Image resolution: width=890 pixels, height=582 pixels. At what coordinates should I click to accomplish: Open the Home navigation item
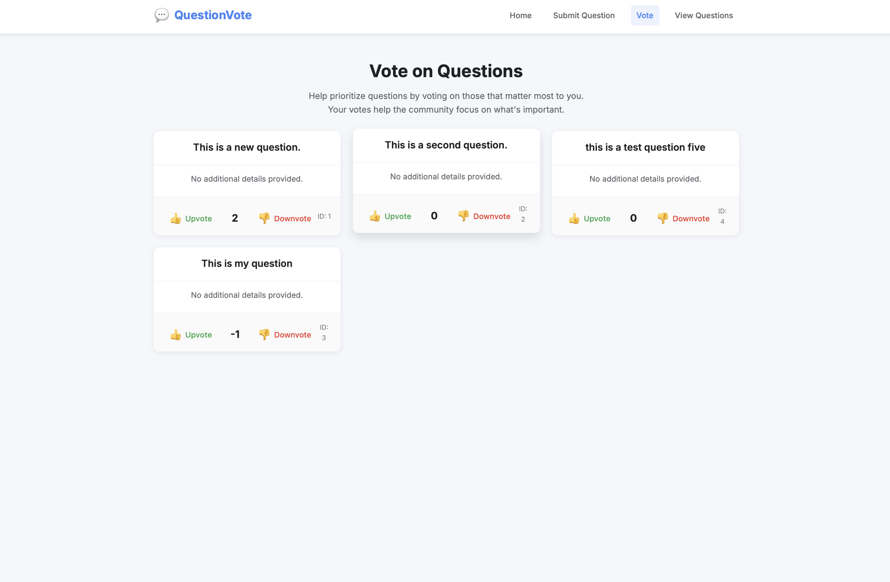pos(520,15)
